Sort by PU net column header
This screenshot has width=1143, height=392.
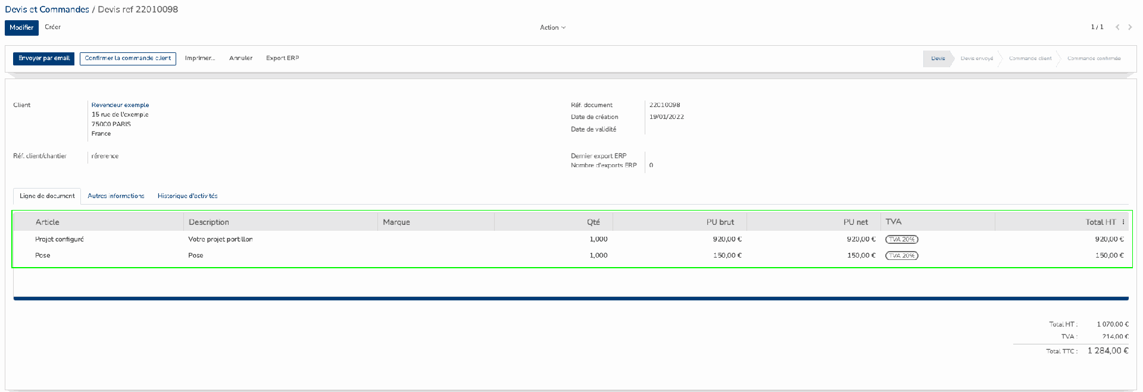pos(814,222)
